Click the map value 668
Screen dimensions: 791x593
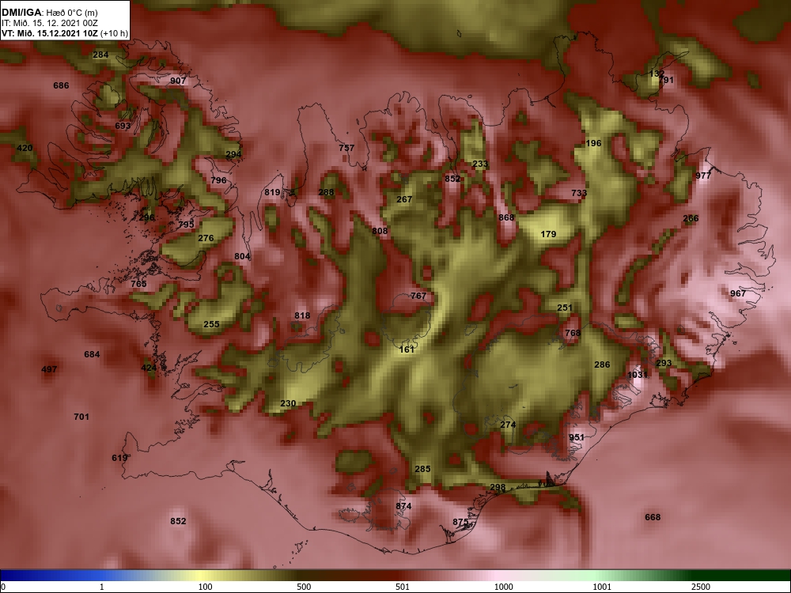click(653, 517)
